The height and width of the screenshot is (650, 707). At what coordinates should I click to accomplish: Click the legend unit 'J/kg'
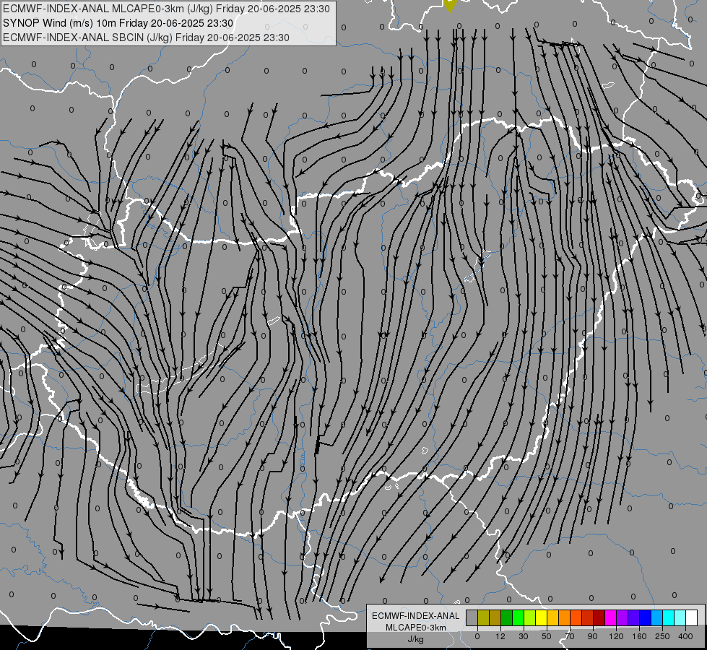416,639
